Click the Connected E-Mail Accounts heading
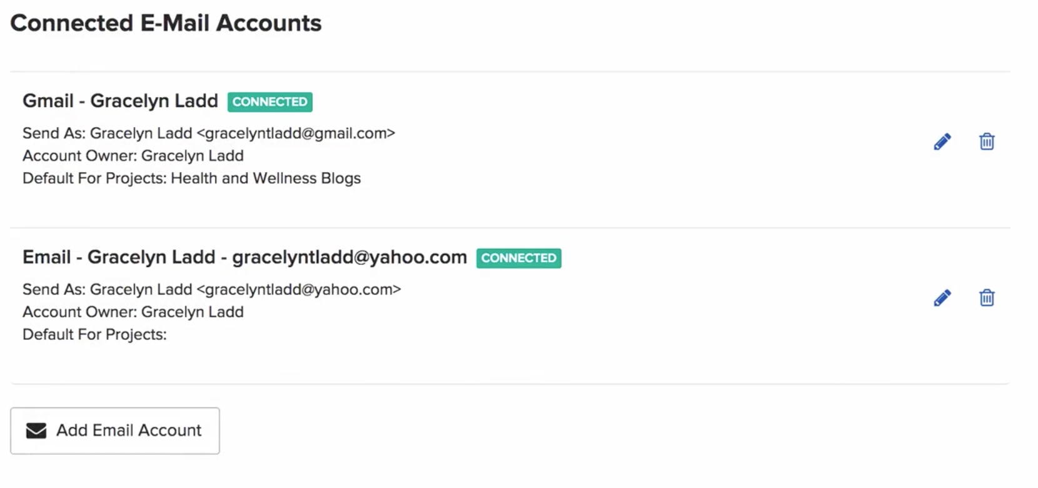Viewport: 1038px width, 488px height. 166,23
